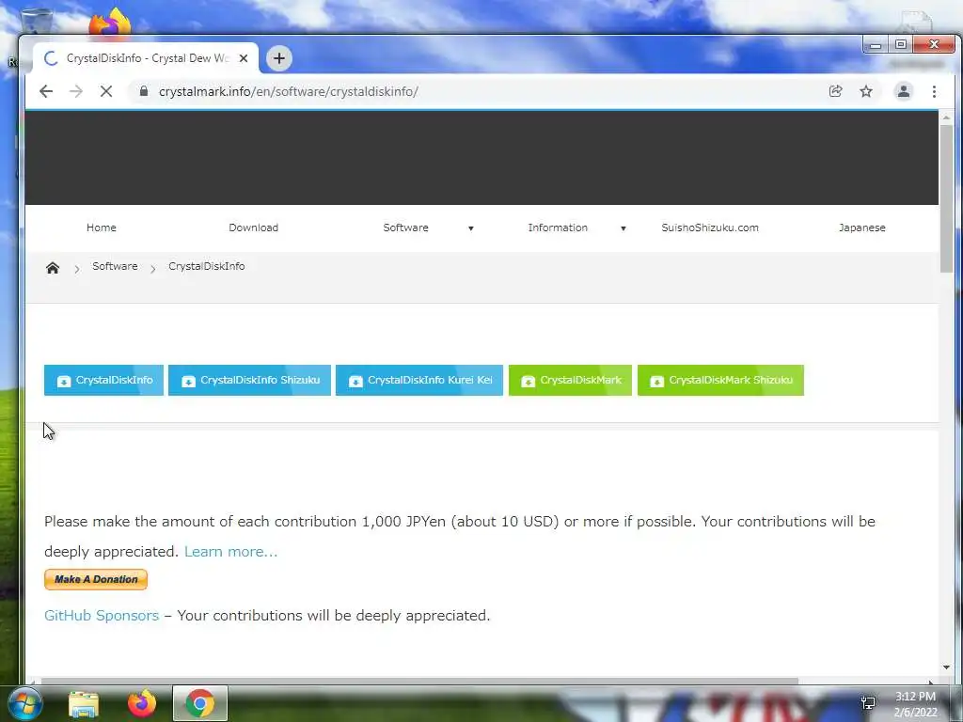
Task: Open Windows Explorer from taskbar
Action: pos(84,703)
